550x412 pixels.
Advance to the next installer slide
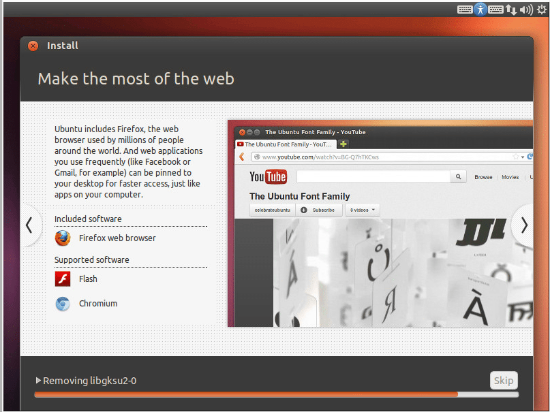click(524, 225)
